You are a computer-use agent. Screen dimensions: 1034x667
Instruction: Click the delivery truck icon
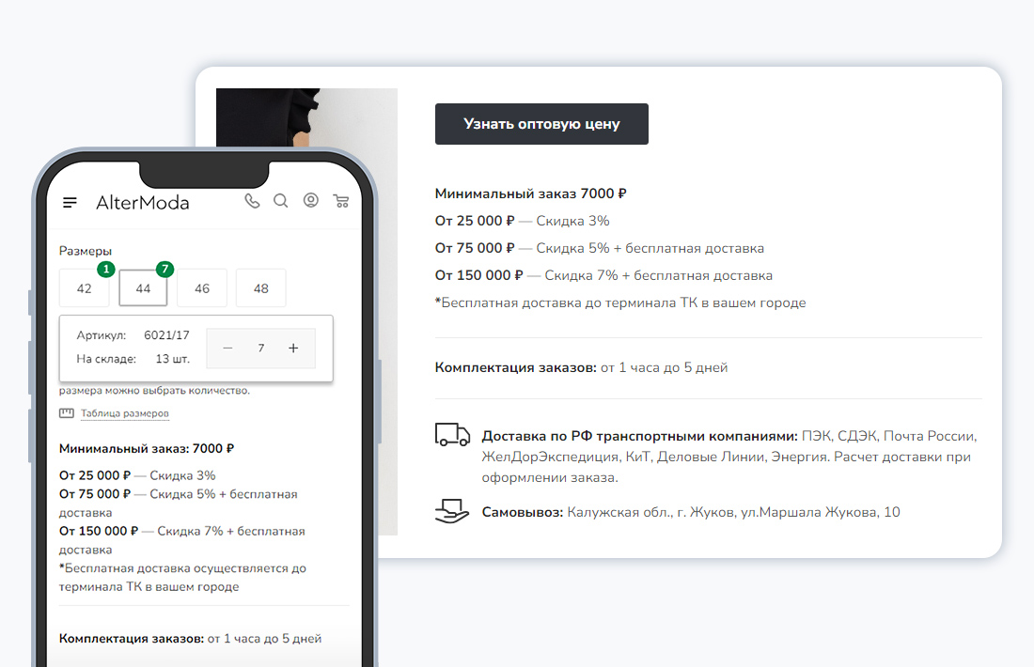pyautogui.click(x=452, y=434)
